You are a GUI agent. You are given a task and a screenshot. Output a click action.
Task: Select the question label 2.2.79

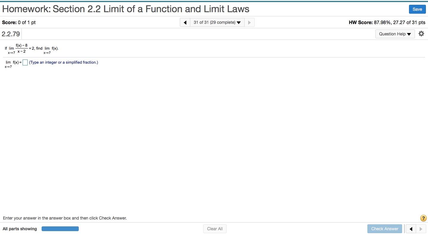click(x=11, y=34)
